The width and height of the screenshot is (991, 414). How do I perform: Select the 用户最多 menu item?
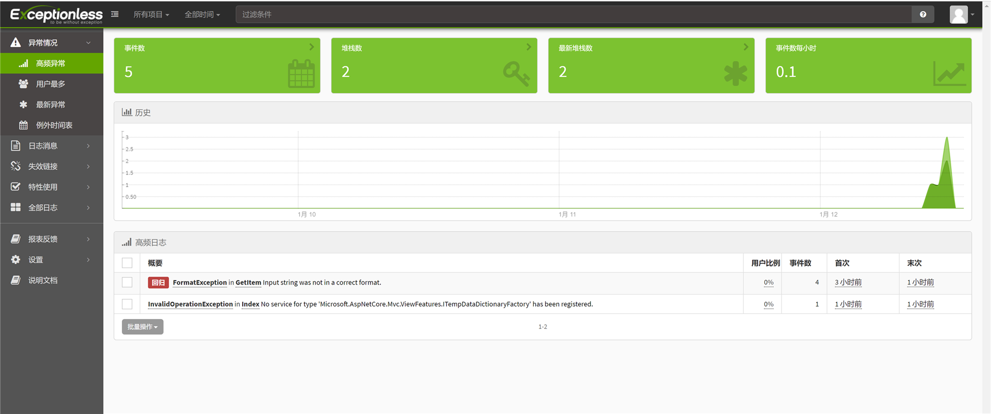pyautogui.click(x=52, y=84)
